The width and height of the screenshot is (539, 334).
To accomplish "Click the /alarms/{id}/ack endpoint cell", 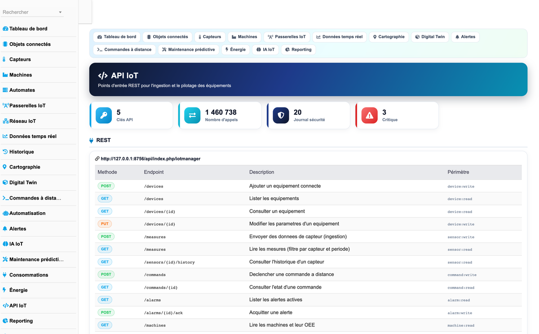I will coord(163,313).
